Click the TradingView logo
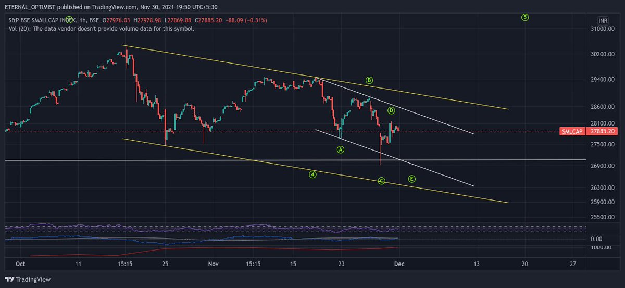 tap(29, 279)
